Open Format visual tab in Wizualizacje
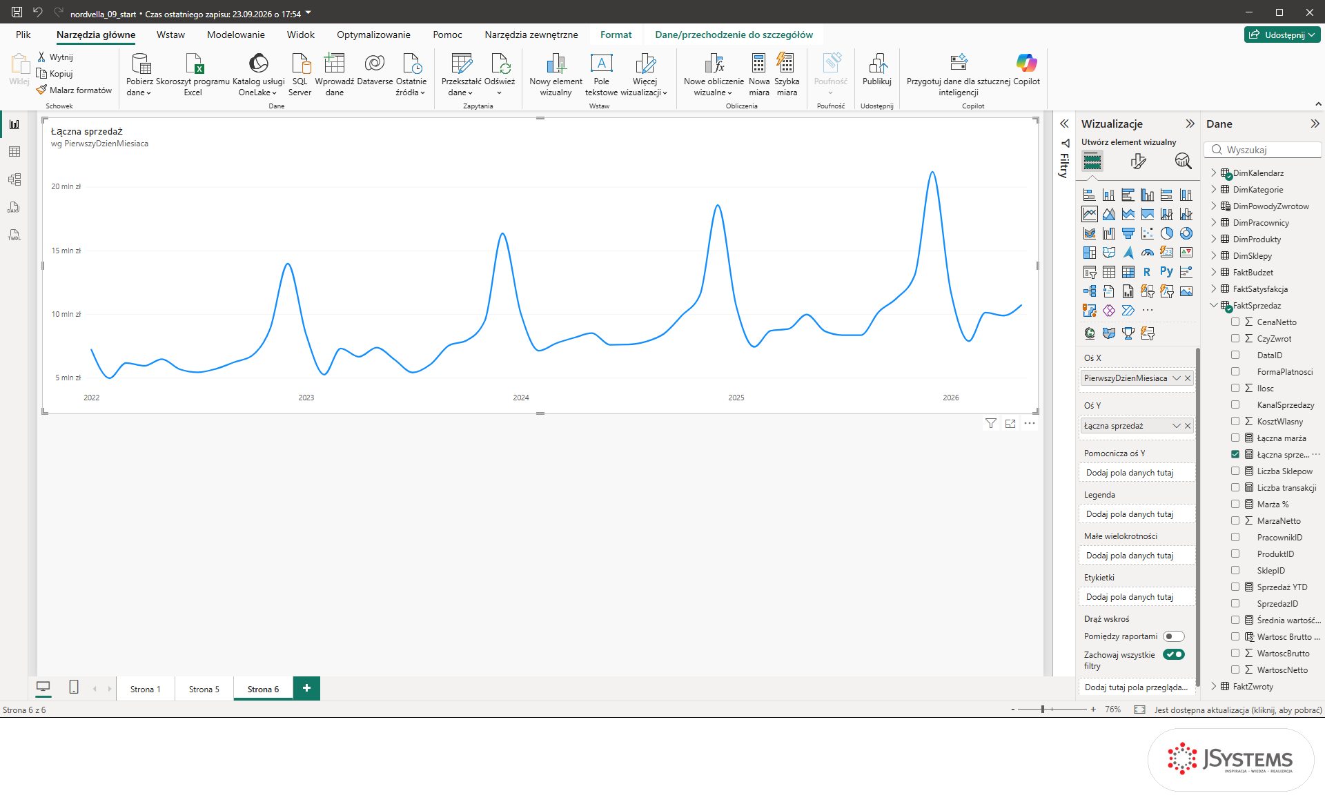The height and width of the screenshot is (802, 1325). click(x=1138, y=162)
